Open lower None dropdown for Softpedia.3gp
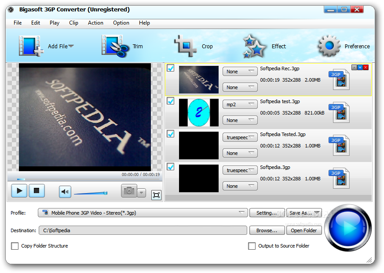This screenshot has height=273, width=384. [x=240, y=186]
